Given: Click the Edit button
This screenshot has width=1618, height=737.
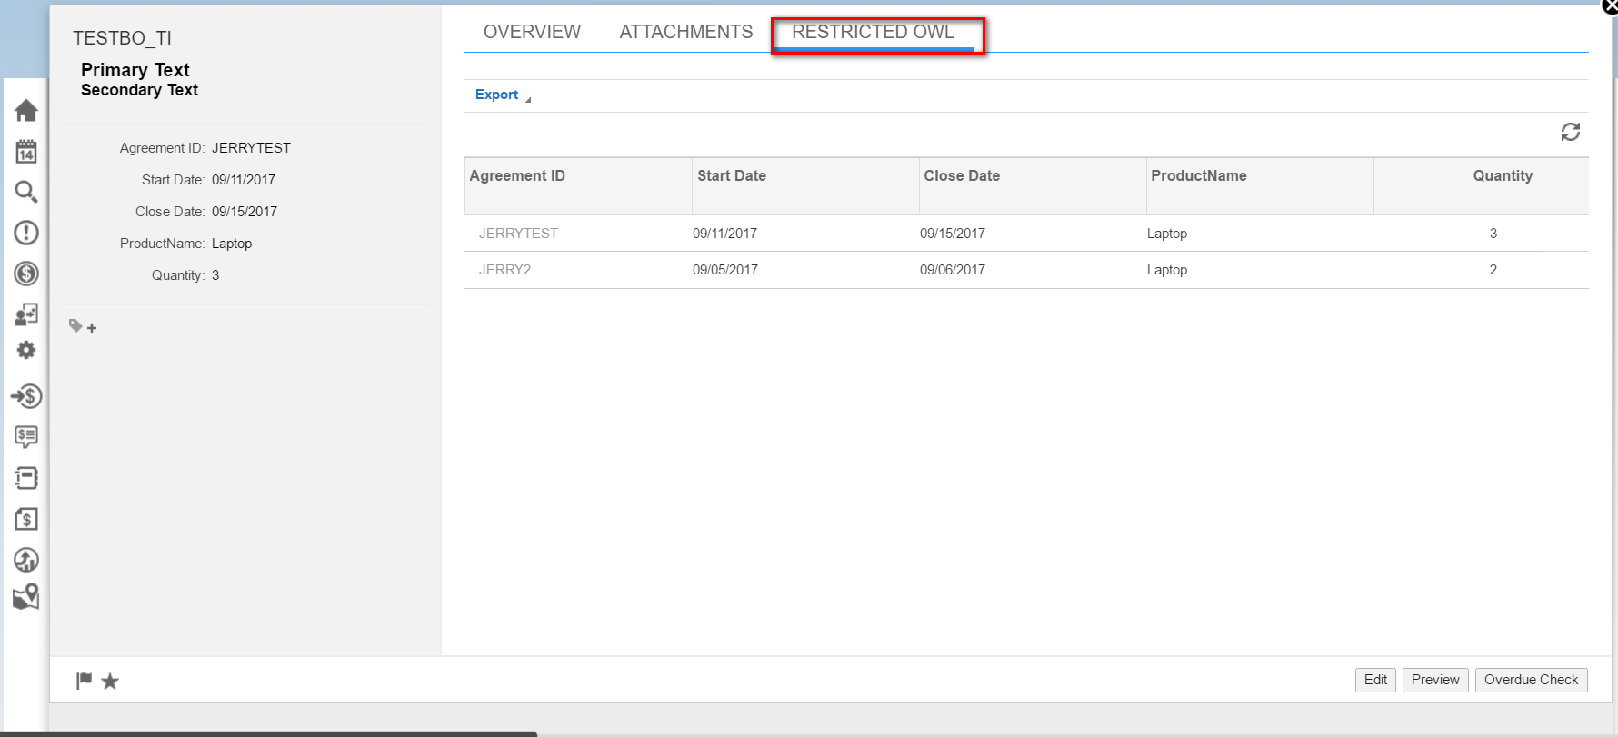Looking at the screenshot, I should coord(1375,680).
